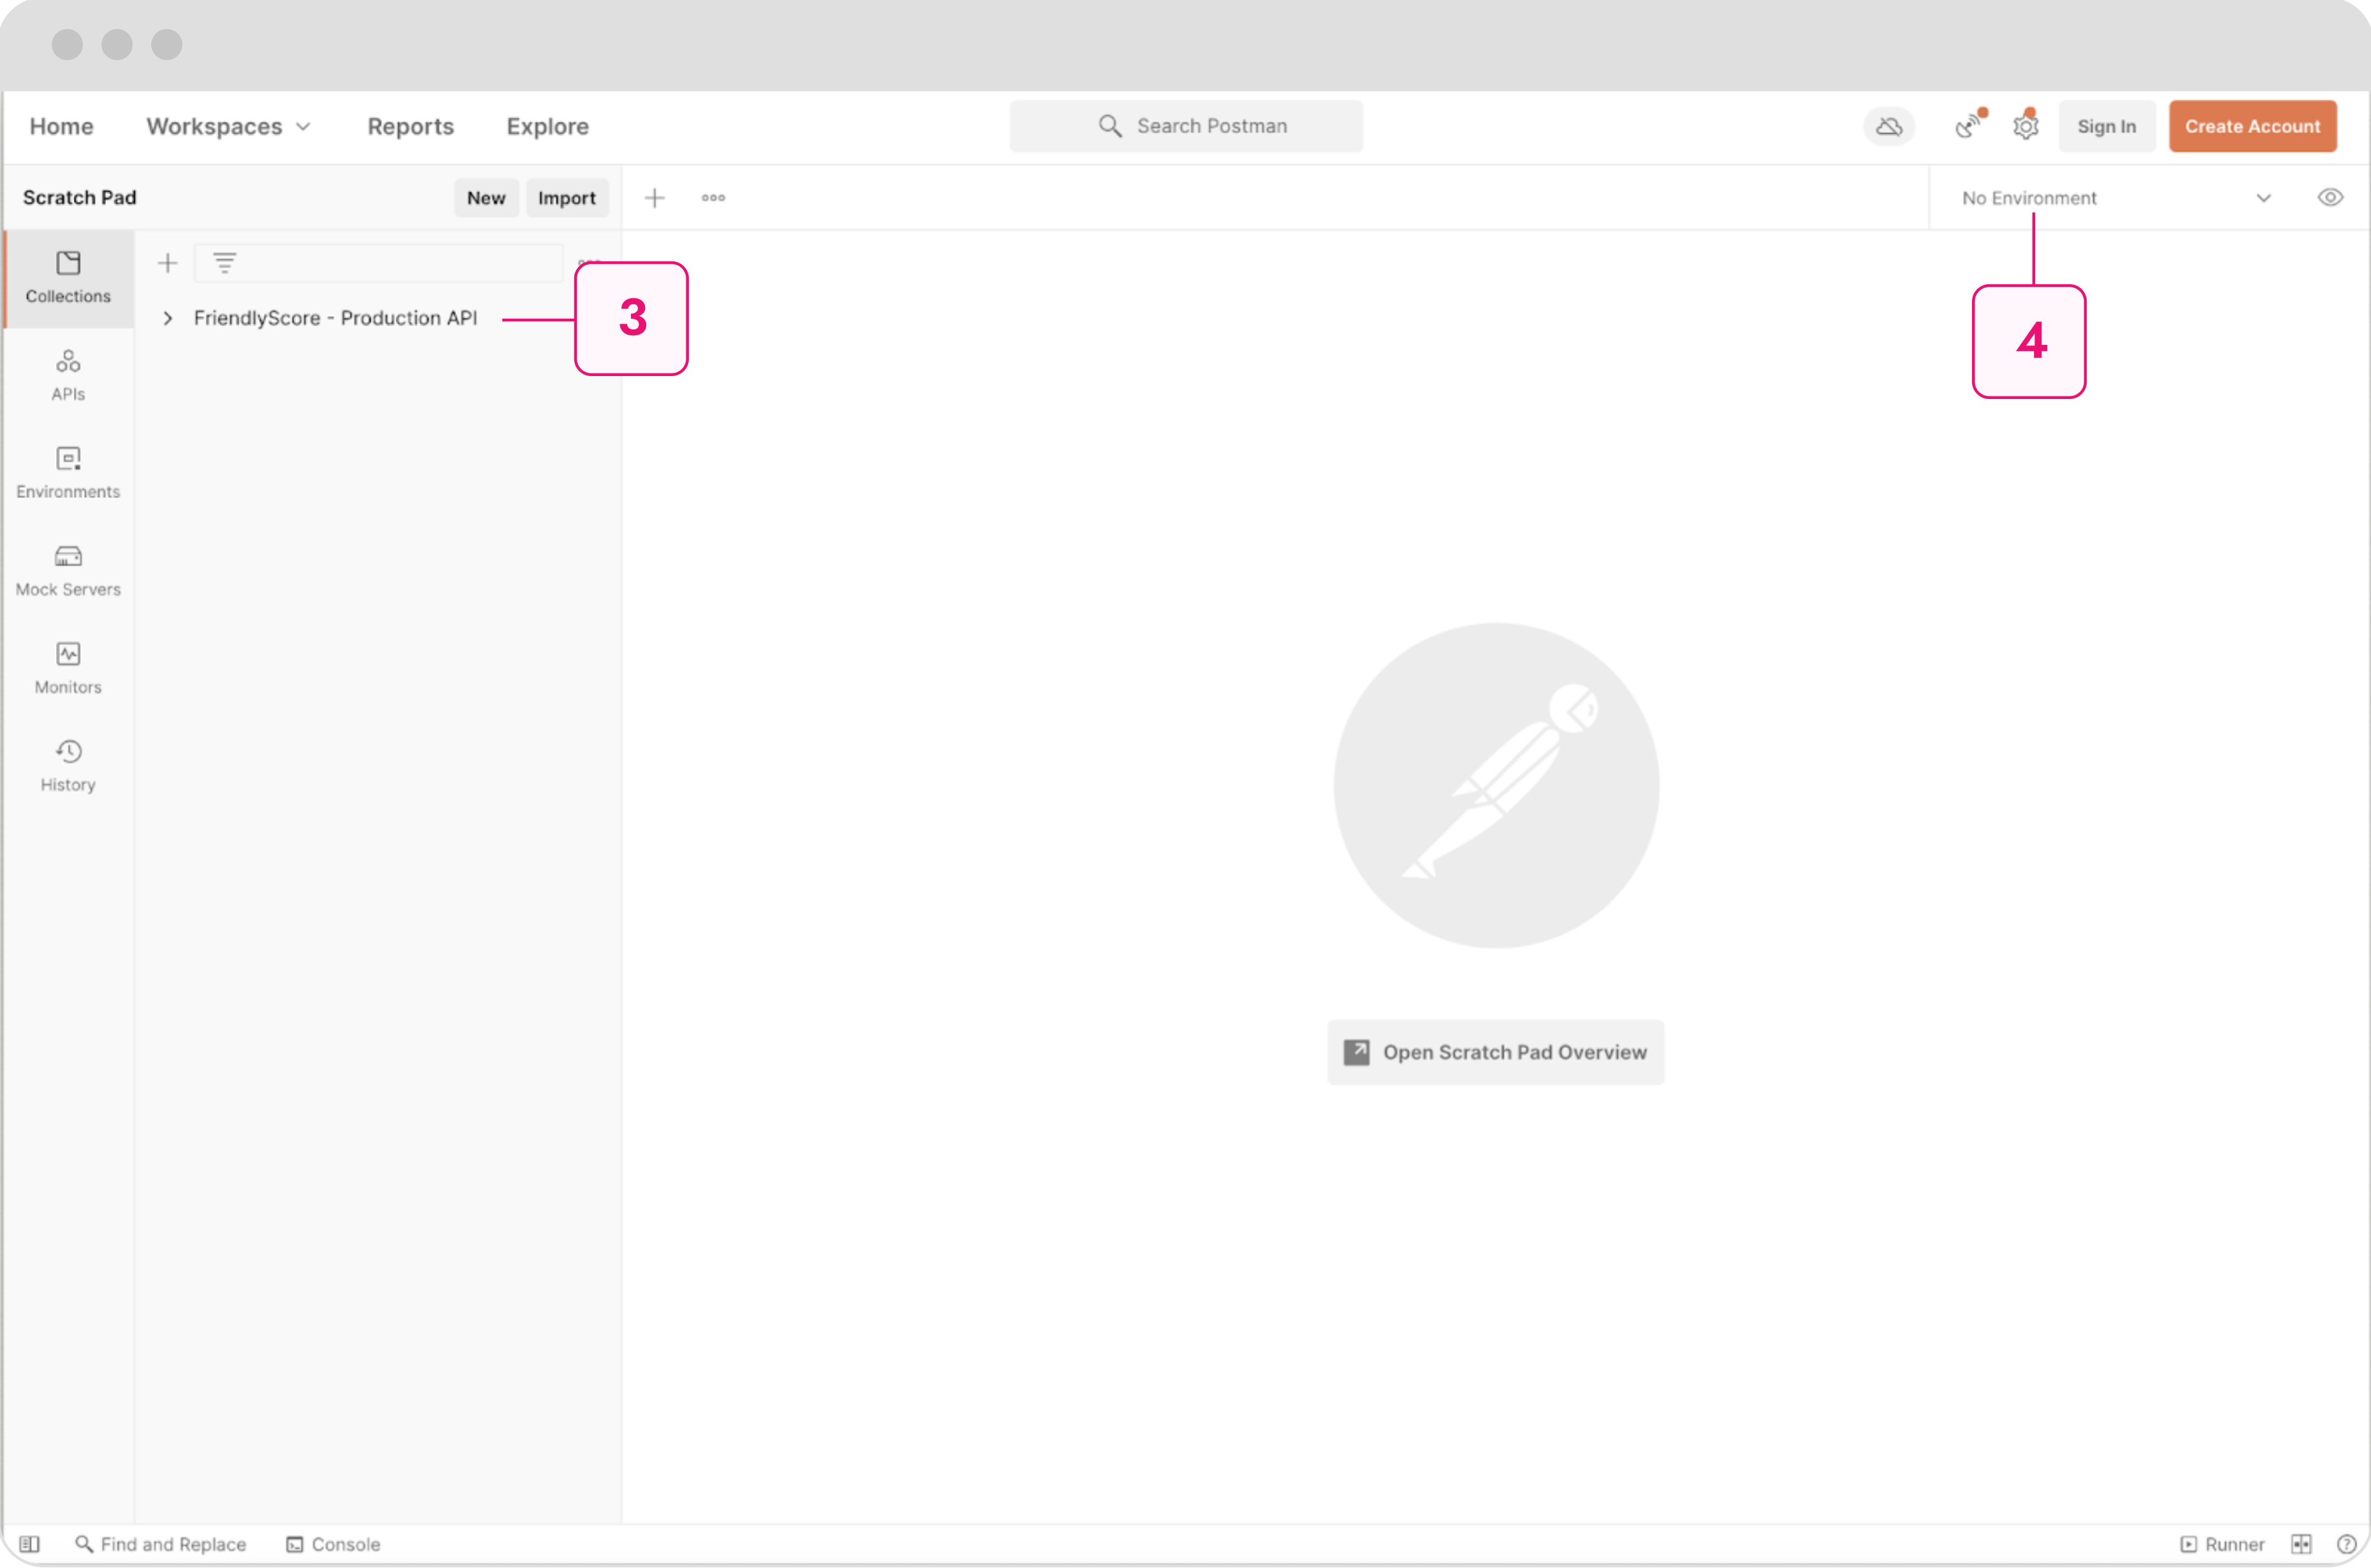Open a new request tab with plus

coord(655,198)
